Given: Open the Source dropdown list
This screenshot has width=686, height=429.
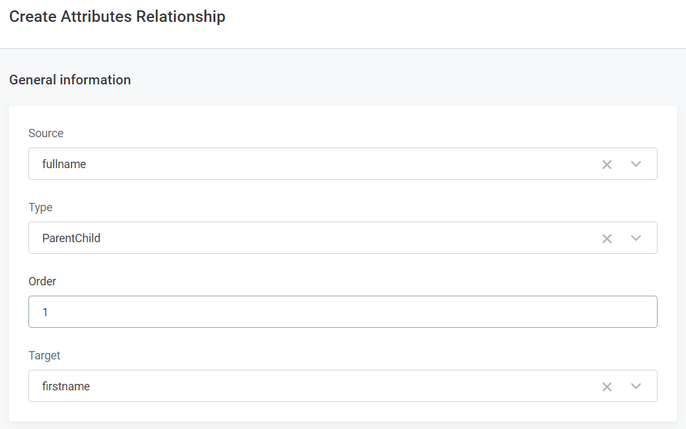Looking at the screenshot, I should click(636, 164).
